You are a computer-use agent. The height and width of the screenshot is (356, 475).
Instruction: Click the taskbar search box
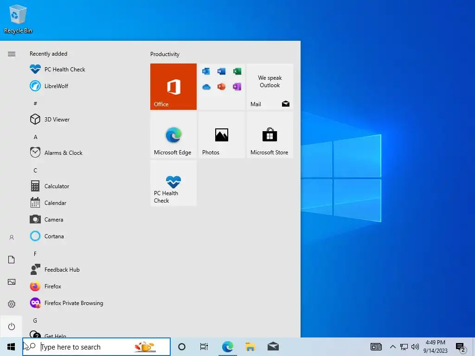pyautogui.click(x=96, y=347)
